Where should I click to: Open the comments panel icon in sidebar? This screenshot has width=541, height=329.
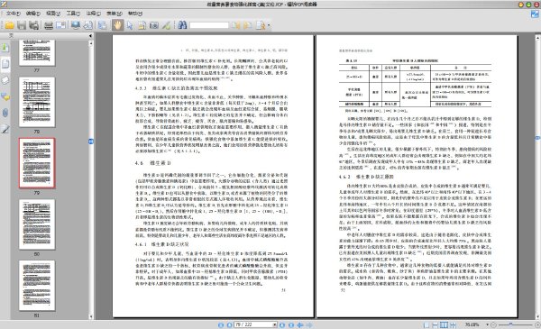[x=5, y=97]
